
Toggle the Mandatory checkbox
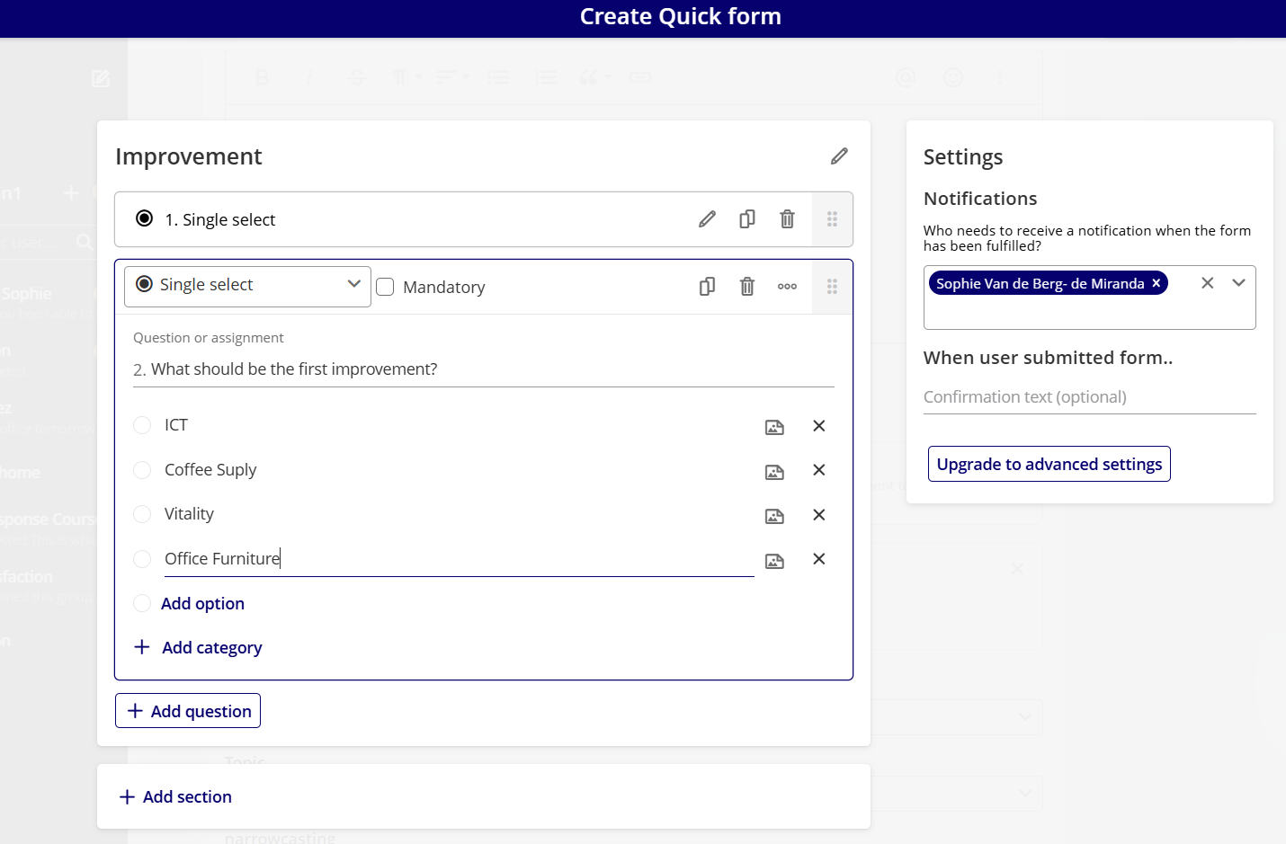click(385, 287)
